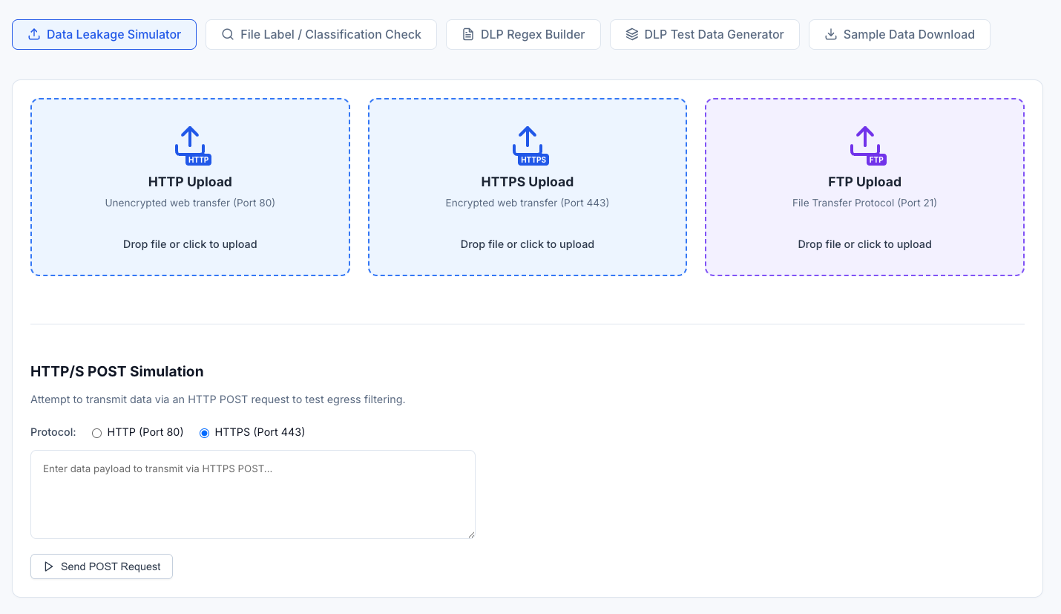The height and width of the screenshot is (614, 1061).
Task: Click 'Drop file or click to upload' under HTTP
Action: (190, 244)
